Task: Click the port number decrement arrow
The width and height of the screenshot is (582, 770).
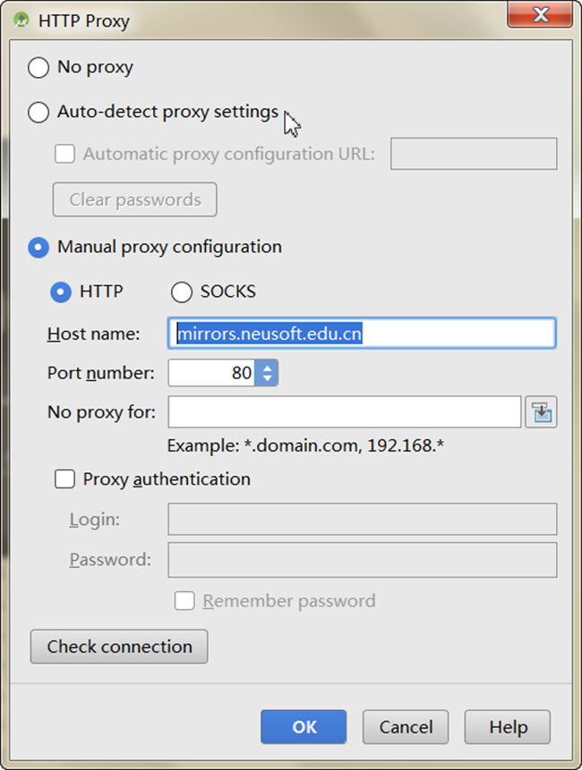Action: (x=268, y=378)
